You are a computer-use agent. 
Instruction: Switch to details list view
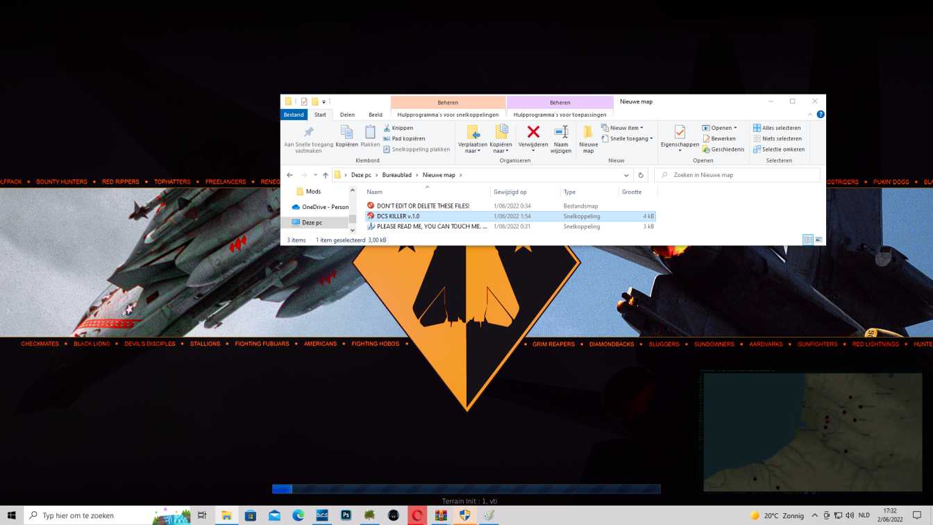click(x=808, y=240)
